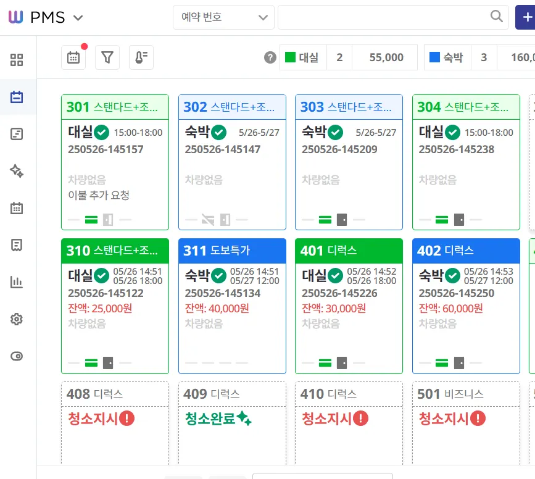535x479 pixels.
Task: Open room 311 도보특가 header
Action: pos(232,251)
